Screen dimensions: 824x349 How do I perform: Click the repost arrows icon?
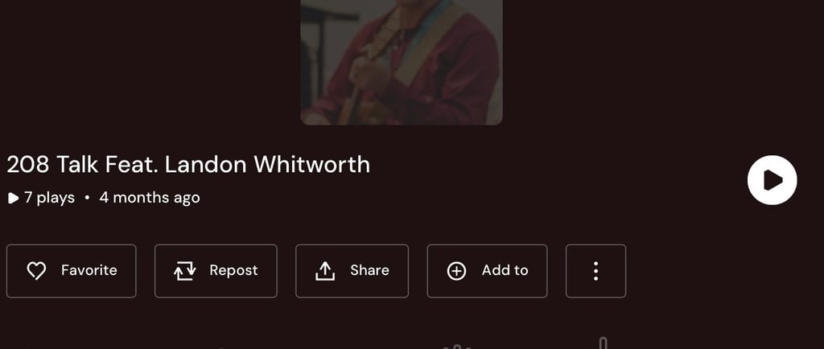184,271
